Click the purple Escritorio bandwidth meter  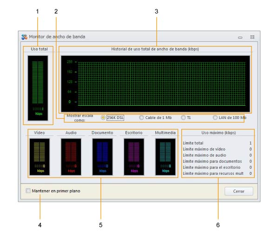pos(134,157)
